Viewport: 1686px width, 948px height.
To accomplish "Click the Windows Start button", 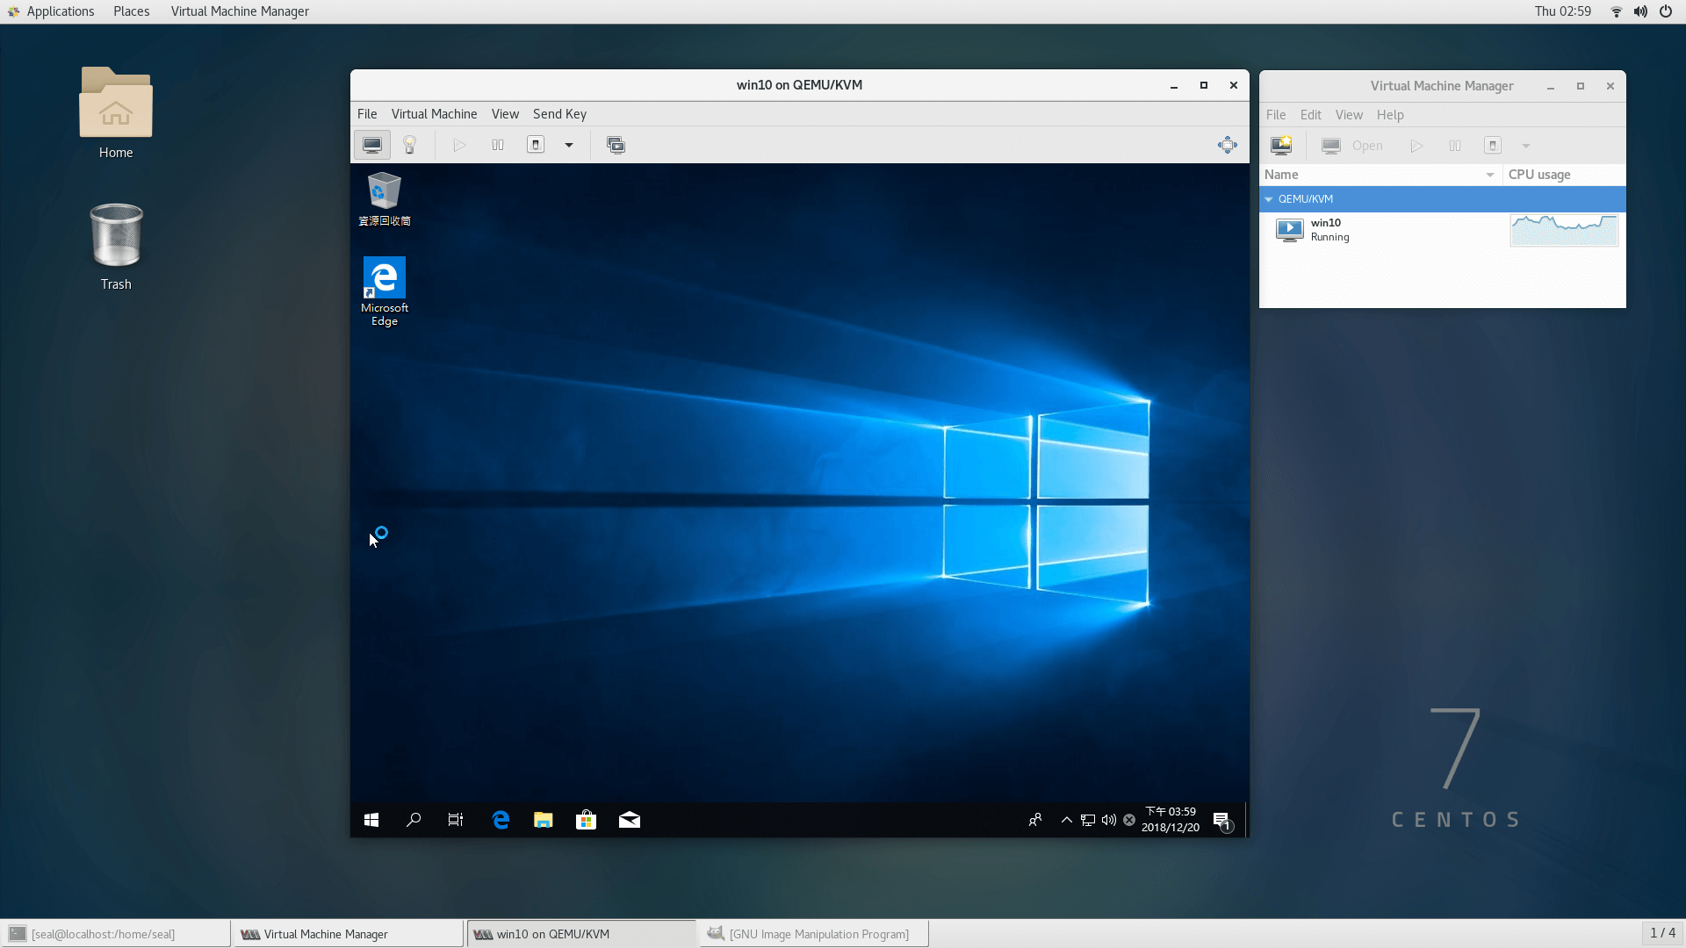I will [371, 819].
